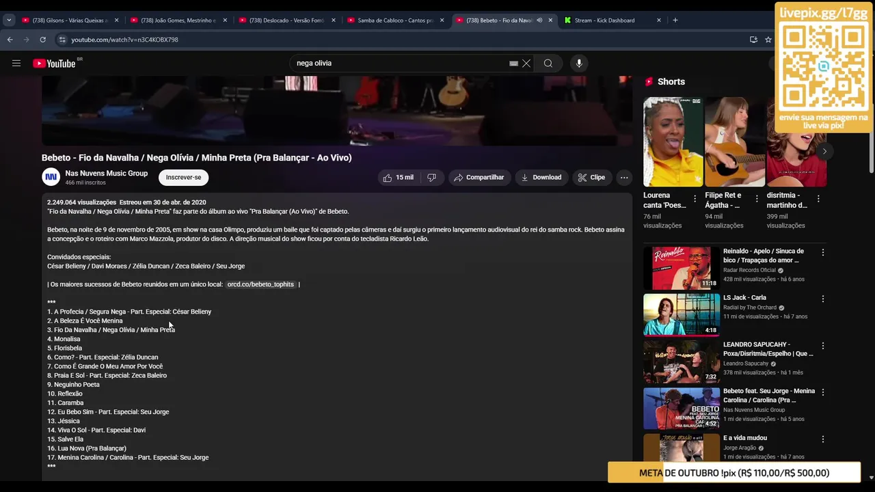Open options for disritmia martinho short
The width and height of the screenshot is (875, 492).
click(x=818, y=199)
